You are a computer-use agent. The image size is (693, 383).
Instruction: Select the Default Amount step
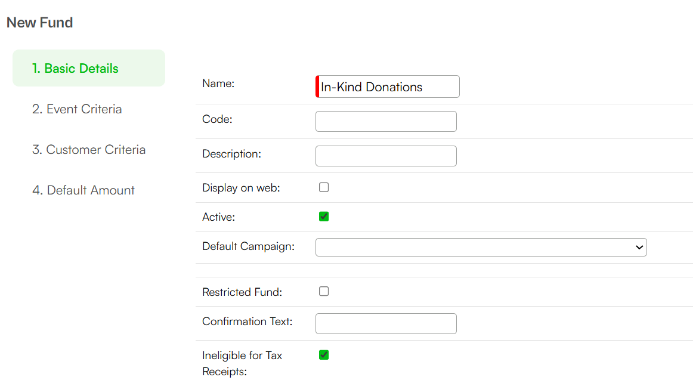coord(83,190)
